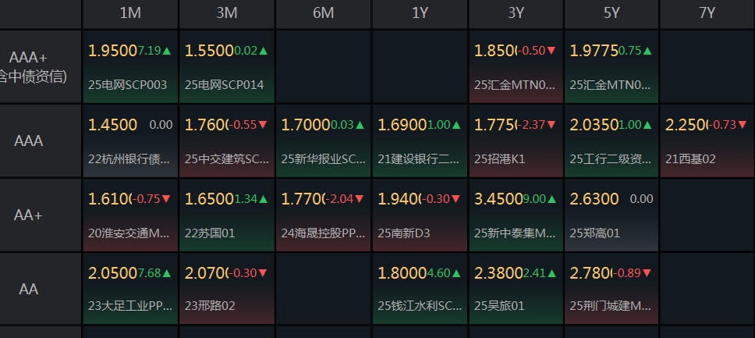Click the green up arrow beside 7.19
Screen dimensions: 755x338
[x=167, y=51]
